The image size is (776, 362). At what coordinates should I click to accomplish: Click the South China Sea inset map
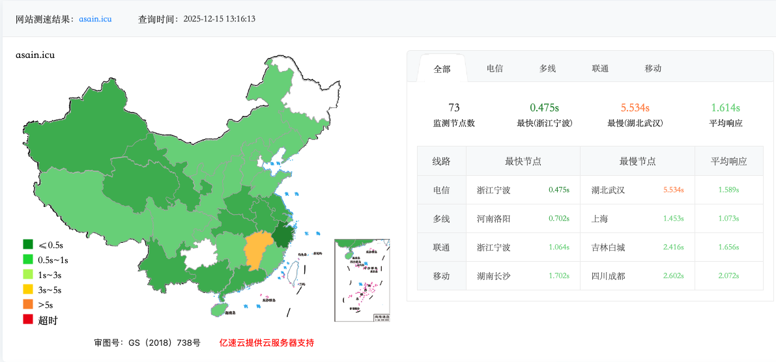(x=362, y=281)
